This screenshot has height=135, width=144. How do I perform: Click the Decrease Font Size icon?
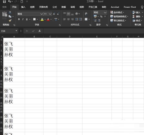click(58, 14)
